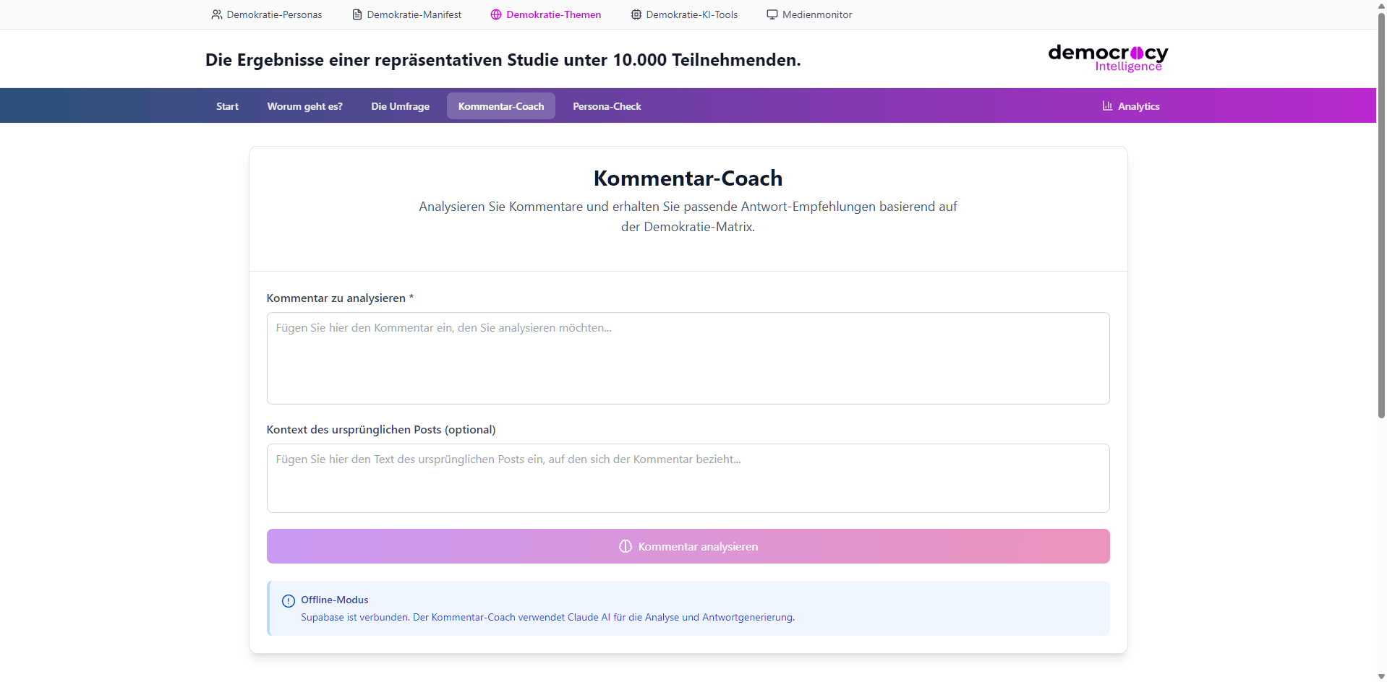Click the Kommentar analysieren button
The width and height of the screenshot is (1387, 682).
(688, 546)
